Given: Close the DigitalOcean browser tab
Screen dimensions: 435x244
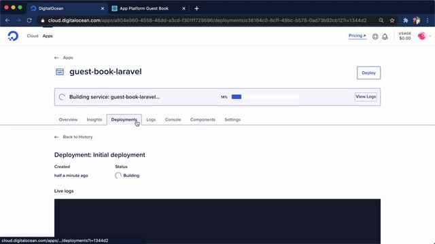Looking at the screenshot, I should 103,9.
